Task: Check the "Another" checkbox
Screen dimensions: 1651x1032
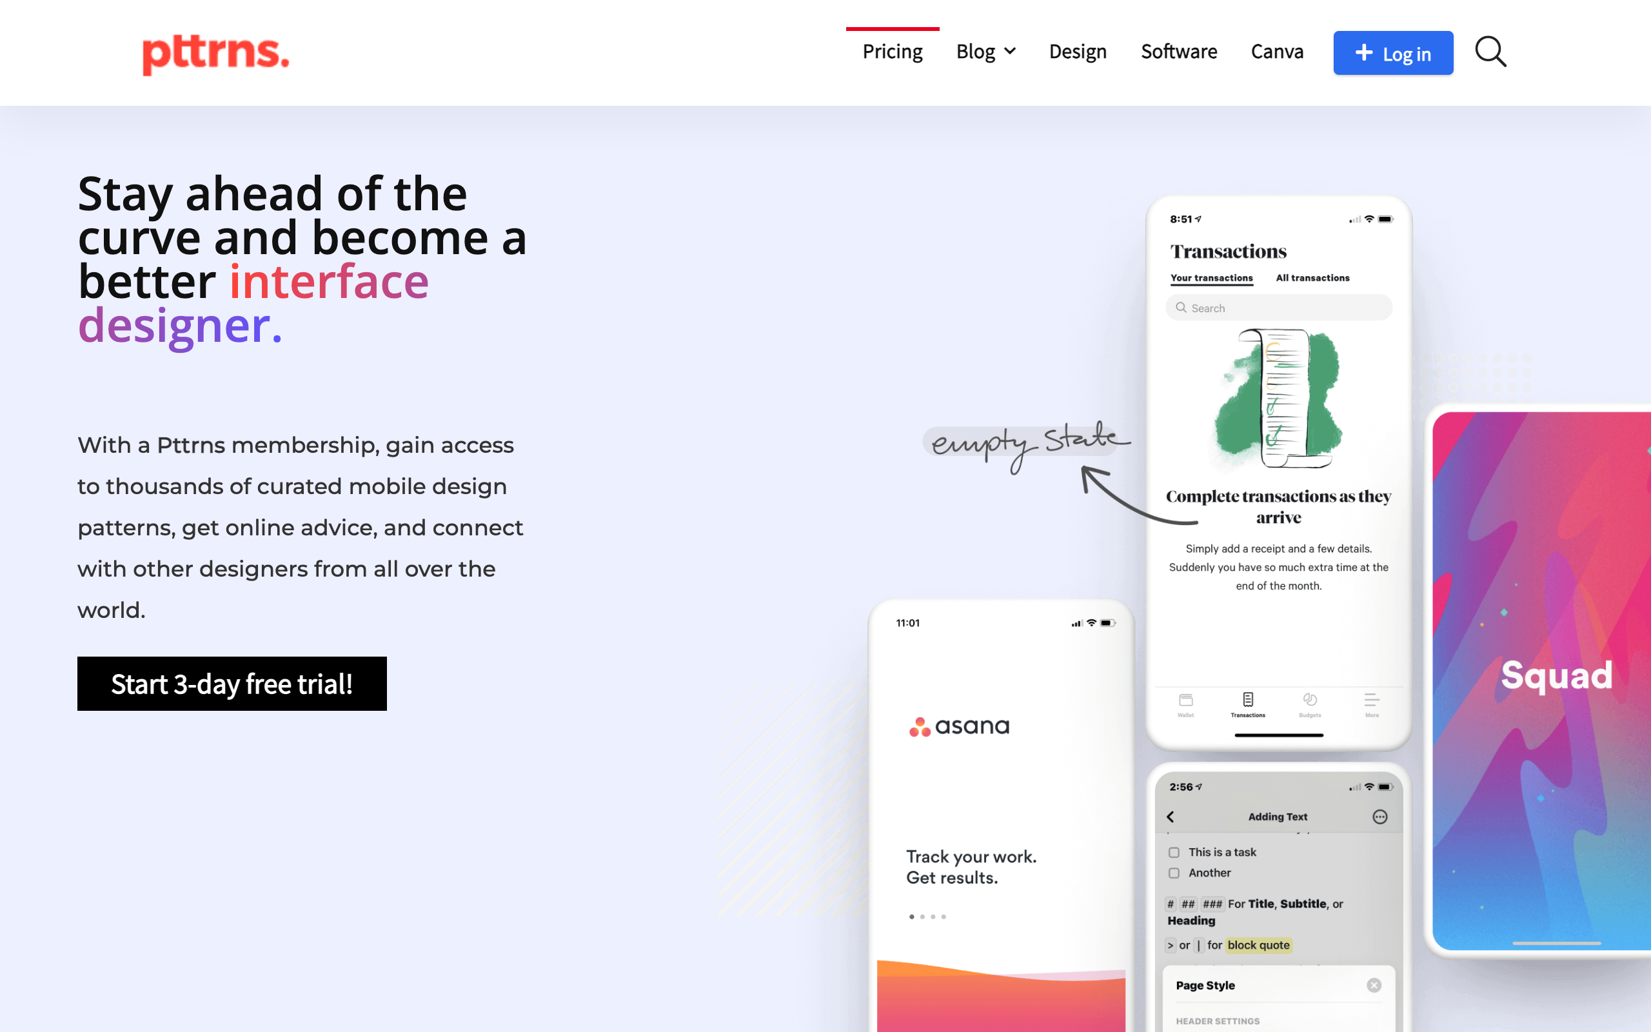Action: [x=1174, y=873]
